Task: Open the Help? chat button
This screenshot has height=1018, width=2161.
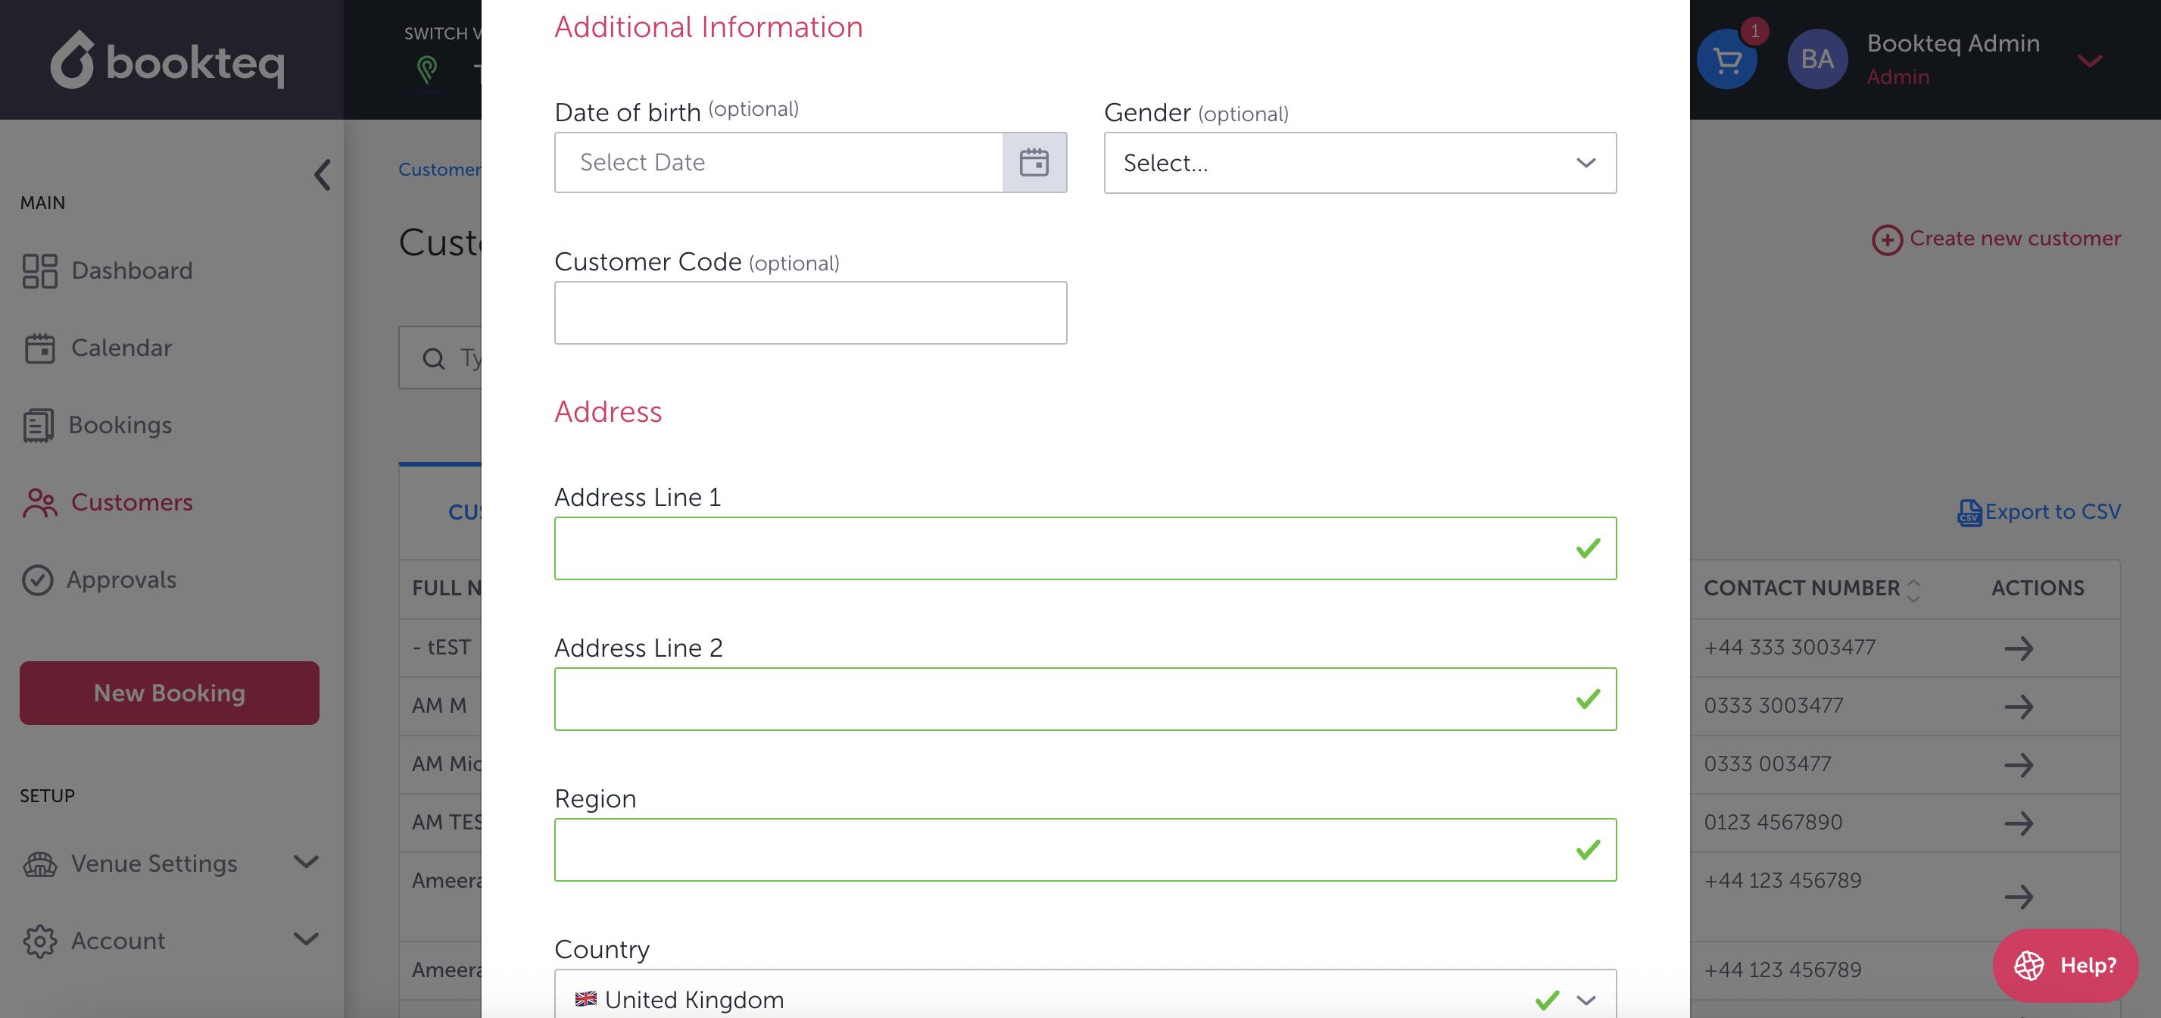Action: pos(2065,965)
